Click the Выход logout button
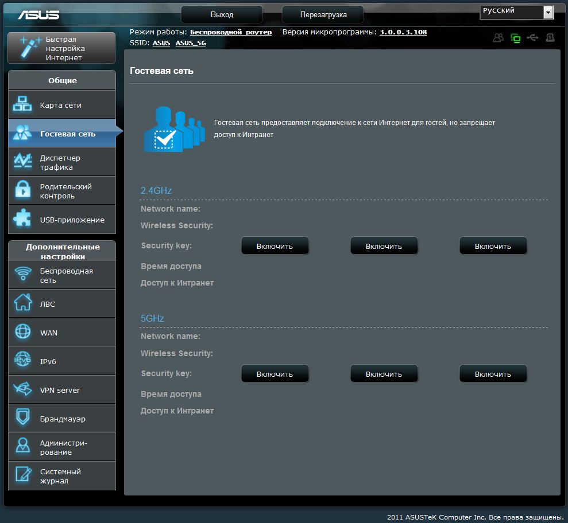The height and width of the screenshot is (523, 568). [x=222, y=14]
